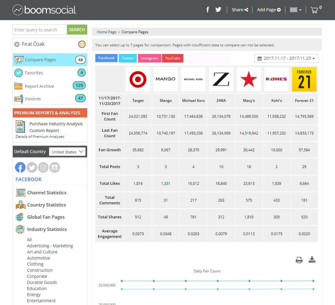Viewport: 335px width, 305px height.
Task: Select the round Facebook network icon
Action: point(20,167)
